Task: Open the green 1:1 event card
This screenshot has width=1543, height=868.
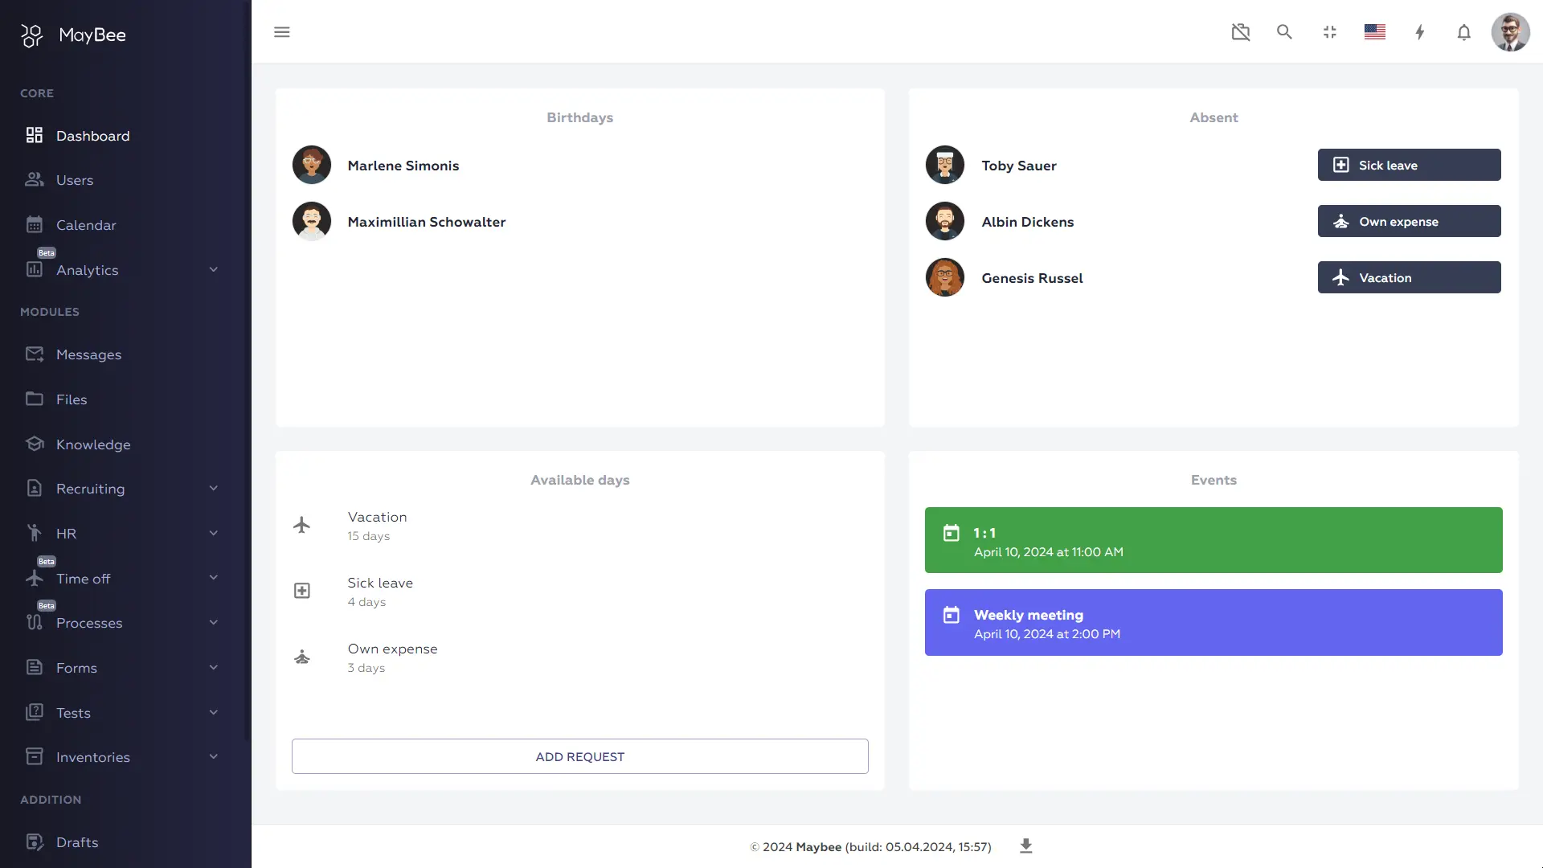Action: coord(1213,540)
